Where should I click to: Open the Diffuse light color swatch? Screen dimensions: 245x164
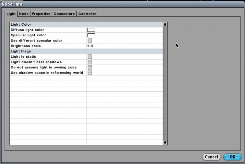pyautogui.click(x=91, y=30)
